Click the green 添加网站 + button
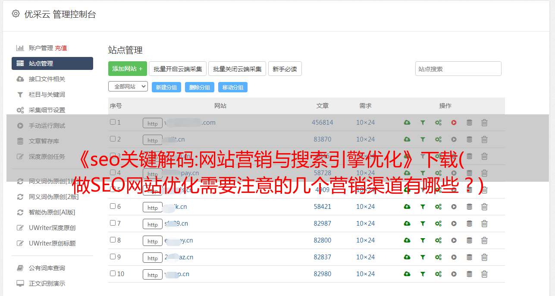Image resolution: width=555 pixels, height=296 pixels. [128, 69]
